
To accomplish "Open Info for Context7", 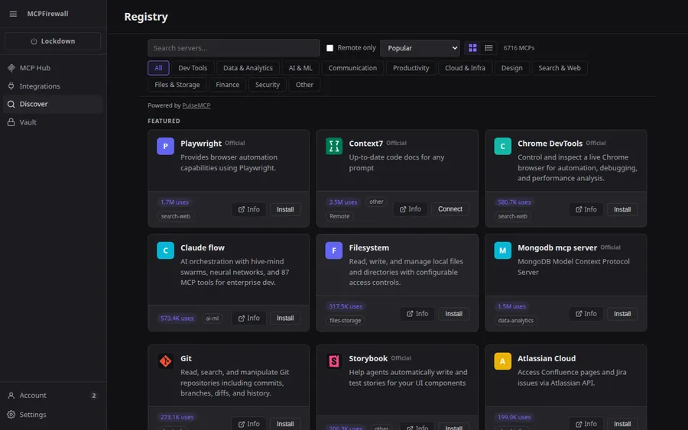I will pos(411,209).
